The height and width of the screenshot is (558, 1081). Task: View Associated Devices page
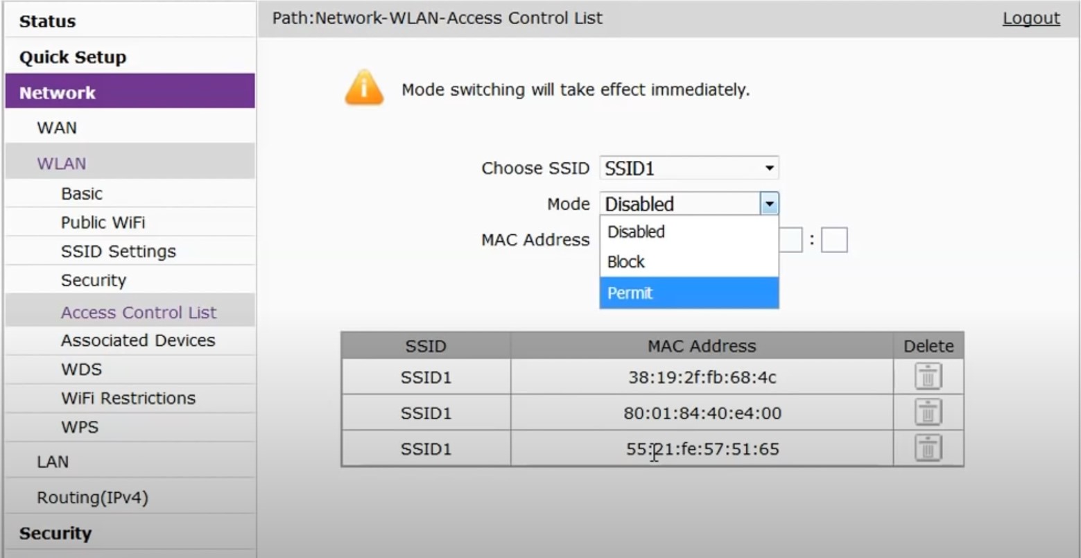coord(138,340)
